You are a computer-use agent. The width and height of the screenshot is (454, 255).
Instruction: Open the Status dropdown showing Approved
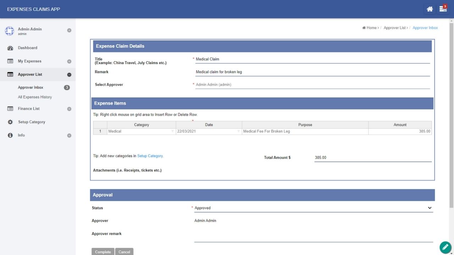coord(430,208)
